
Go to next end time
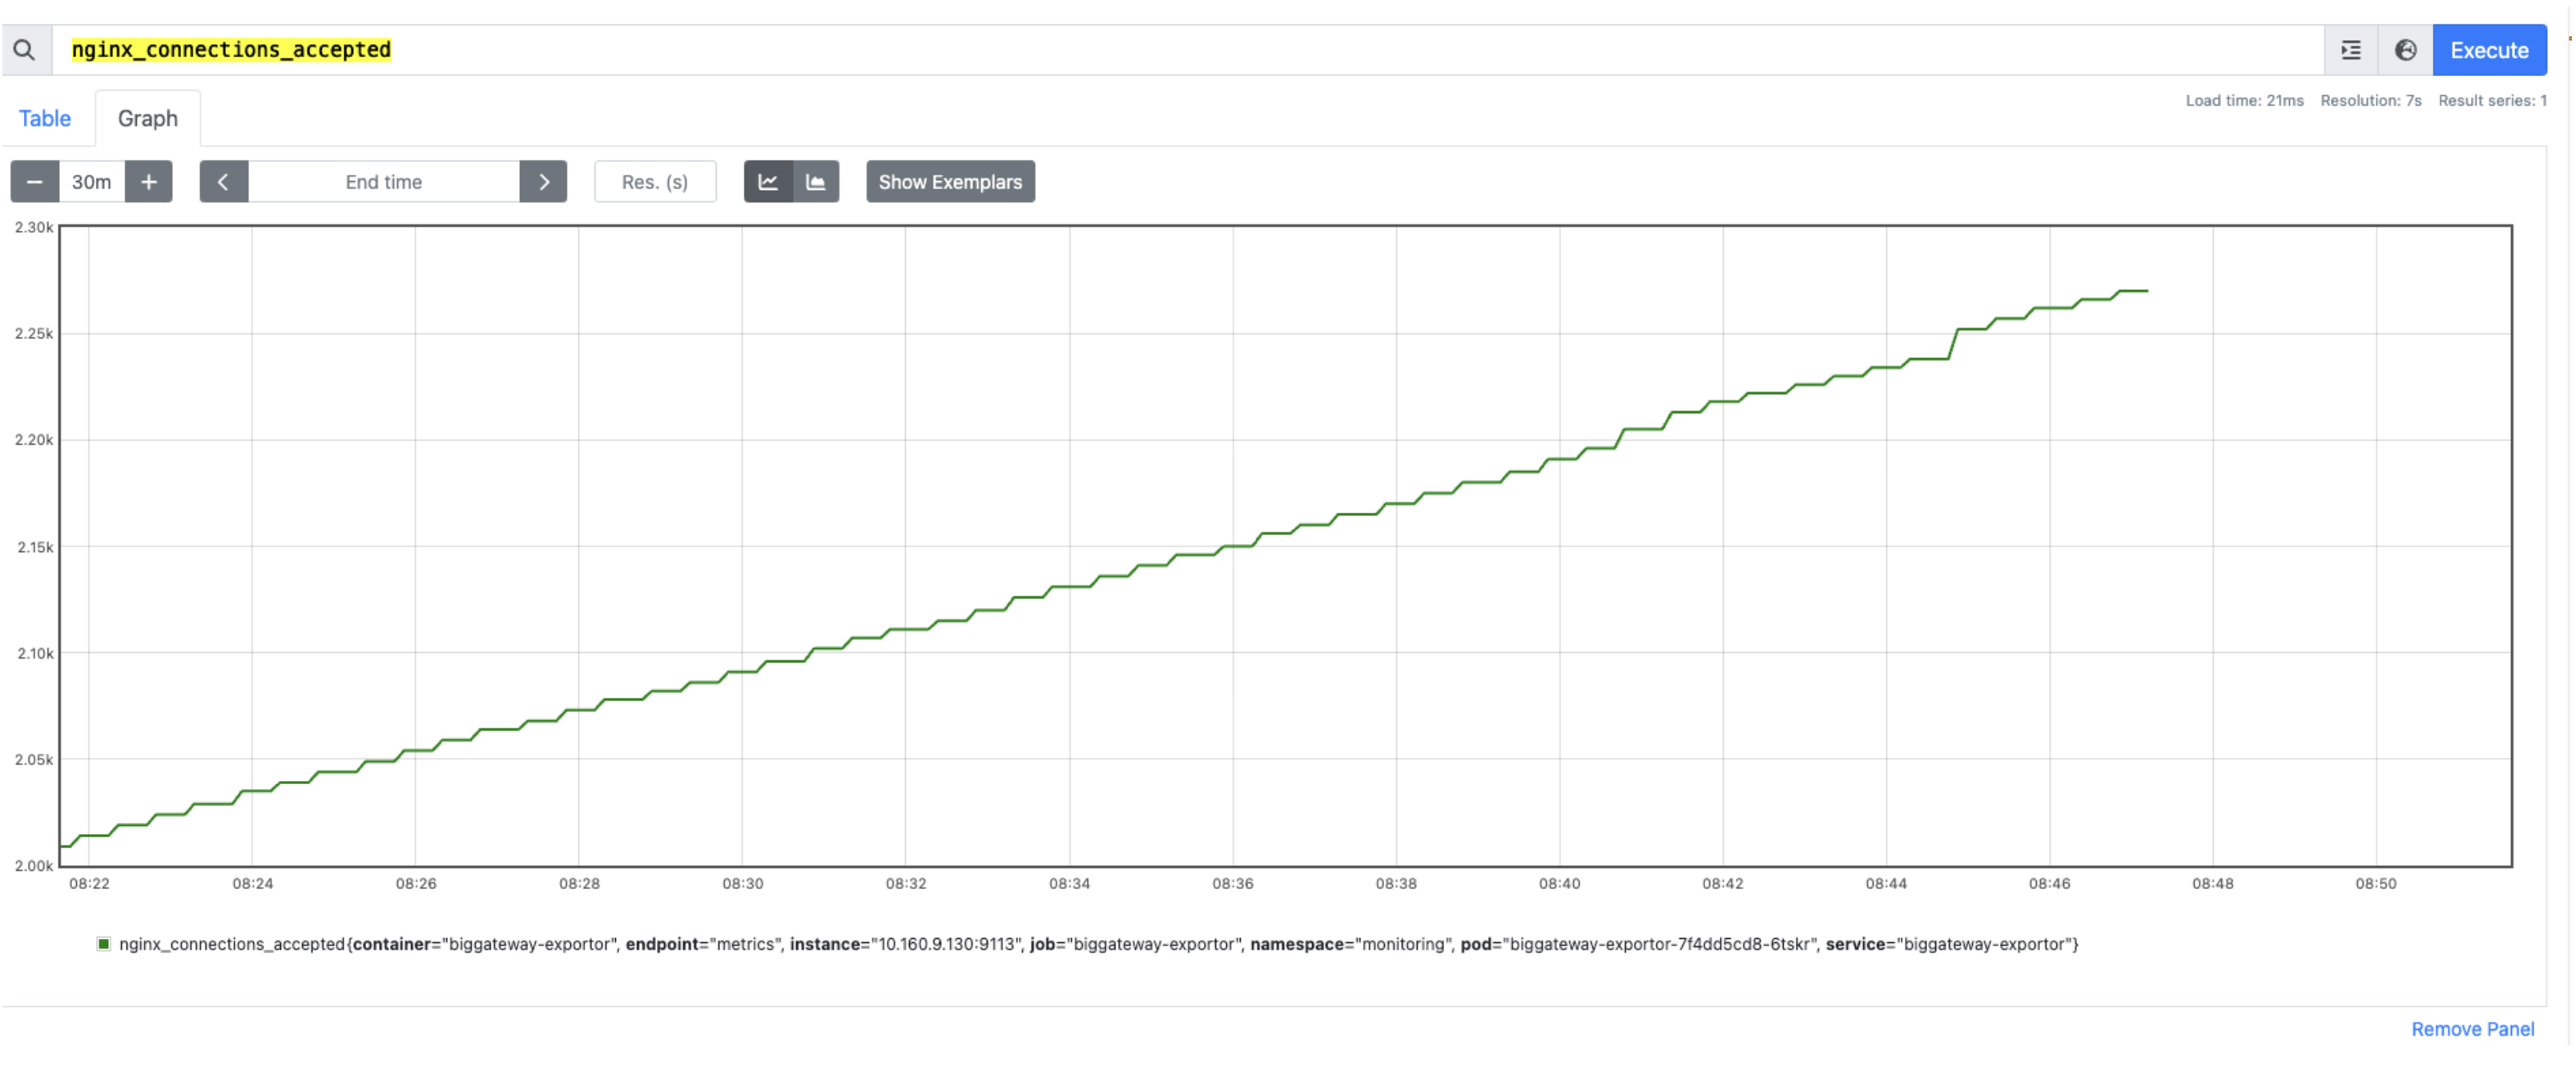tap(543, 182)
